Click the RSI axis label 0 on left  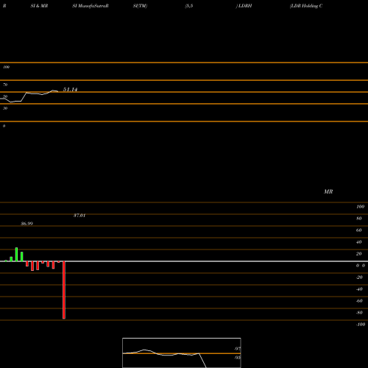(x=4, y=126)
